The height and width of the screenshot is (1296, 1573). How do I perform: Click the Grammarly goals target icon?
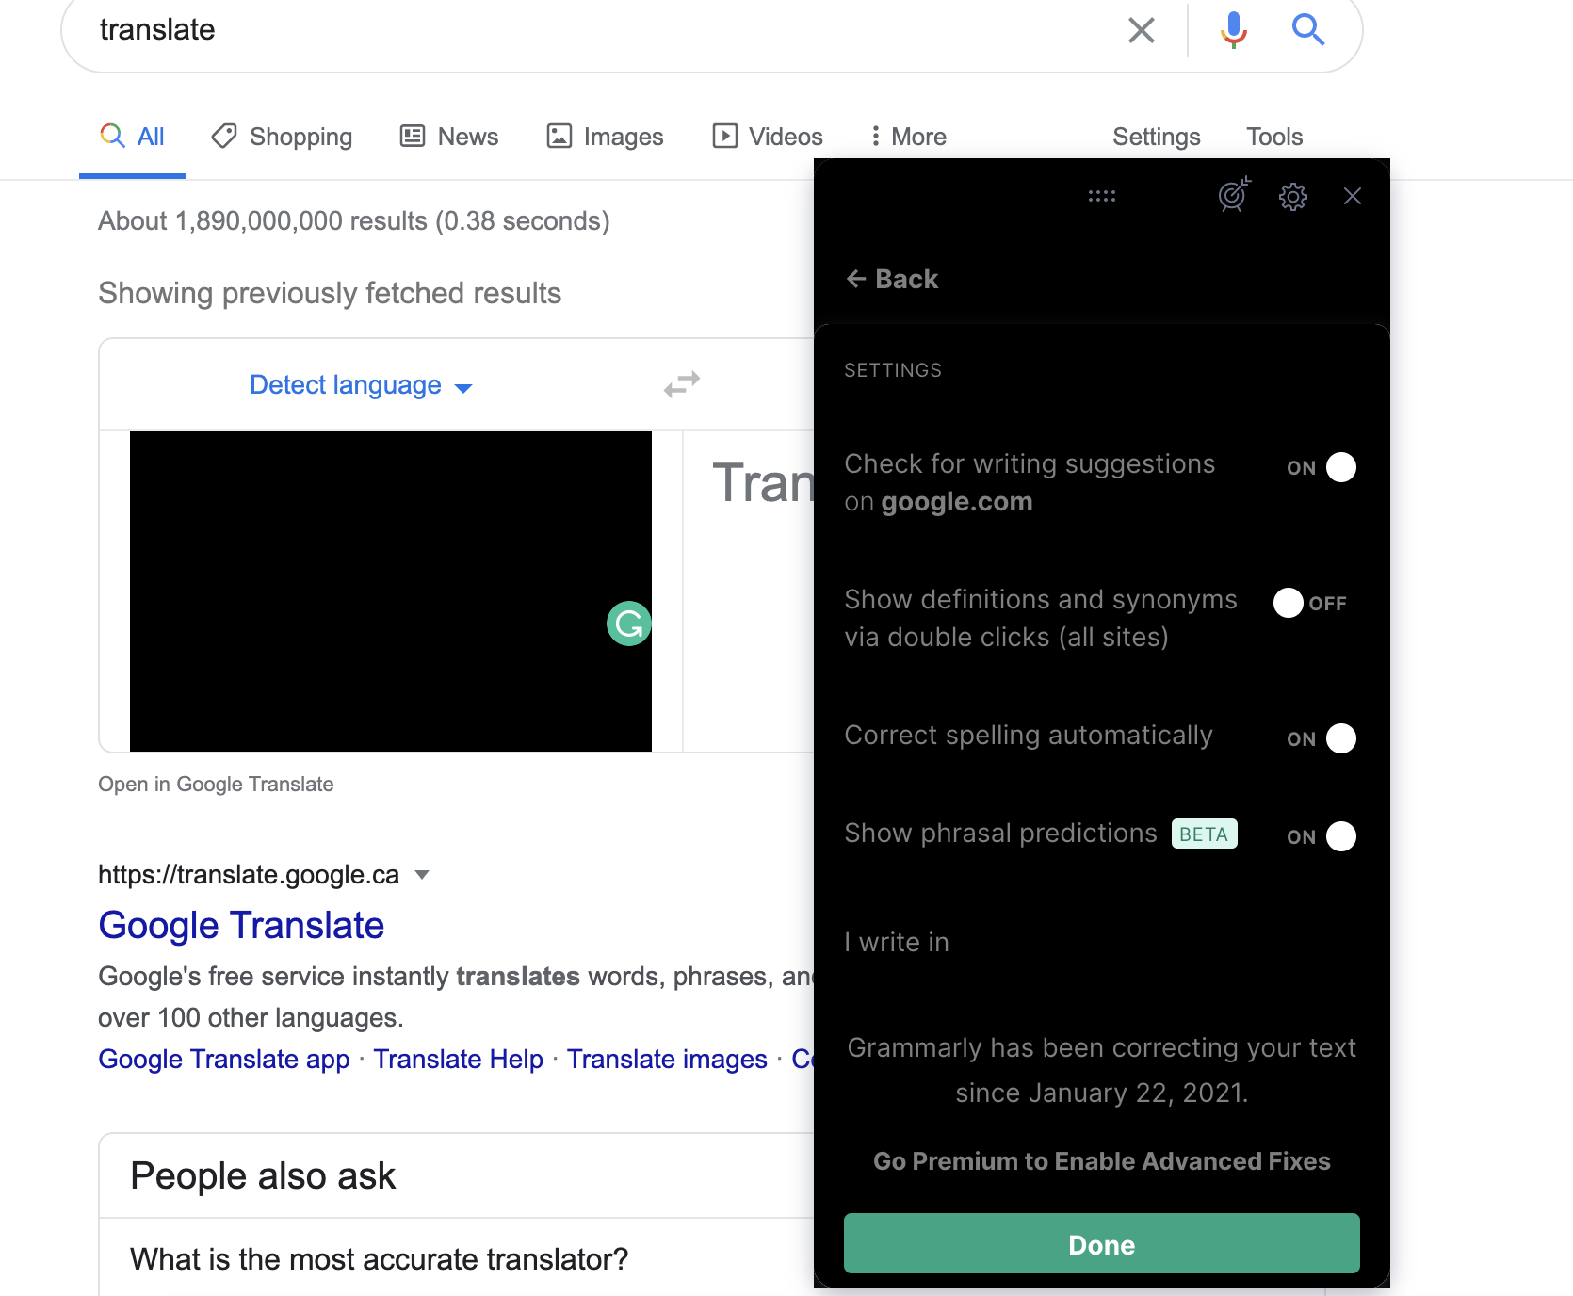[x=1232, y=196]
